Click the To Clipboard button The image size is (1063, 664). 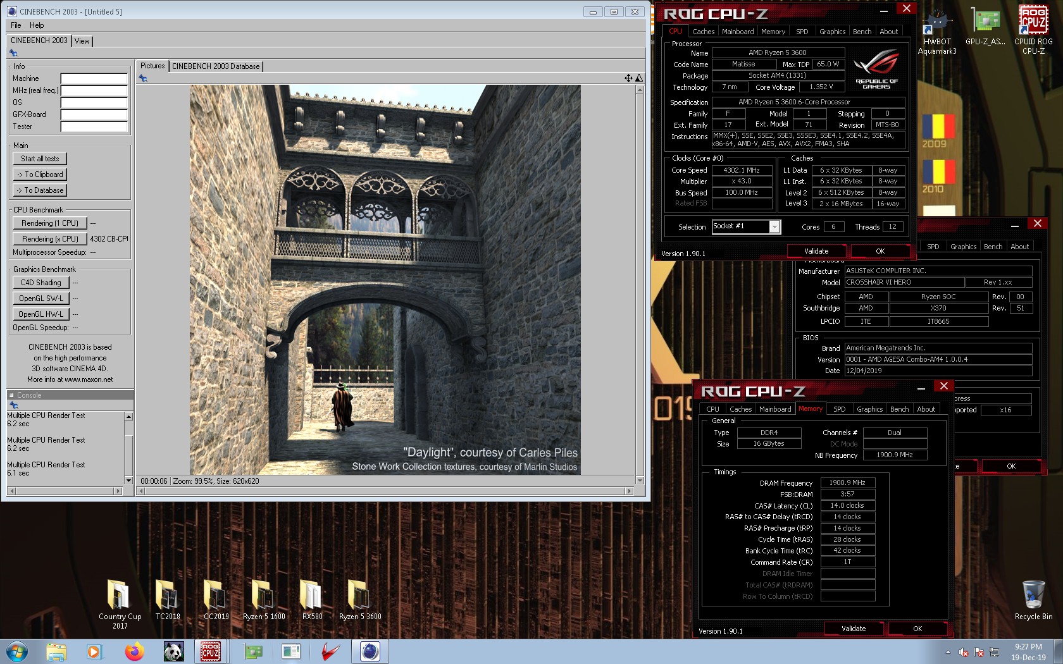pos(40,175)
